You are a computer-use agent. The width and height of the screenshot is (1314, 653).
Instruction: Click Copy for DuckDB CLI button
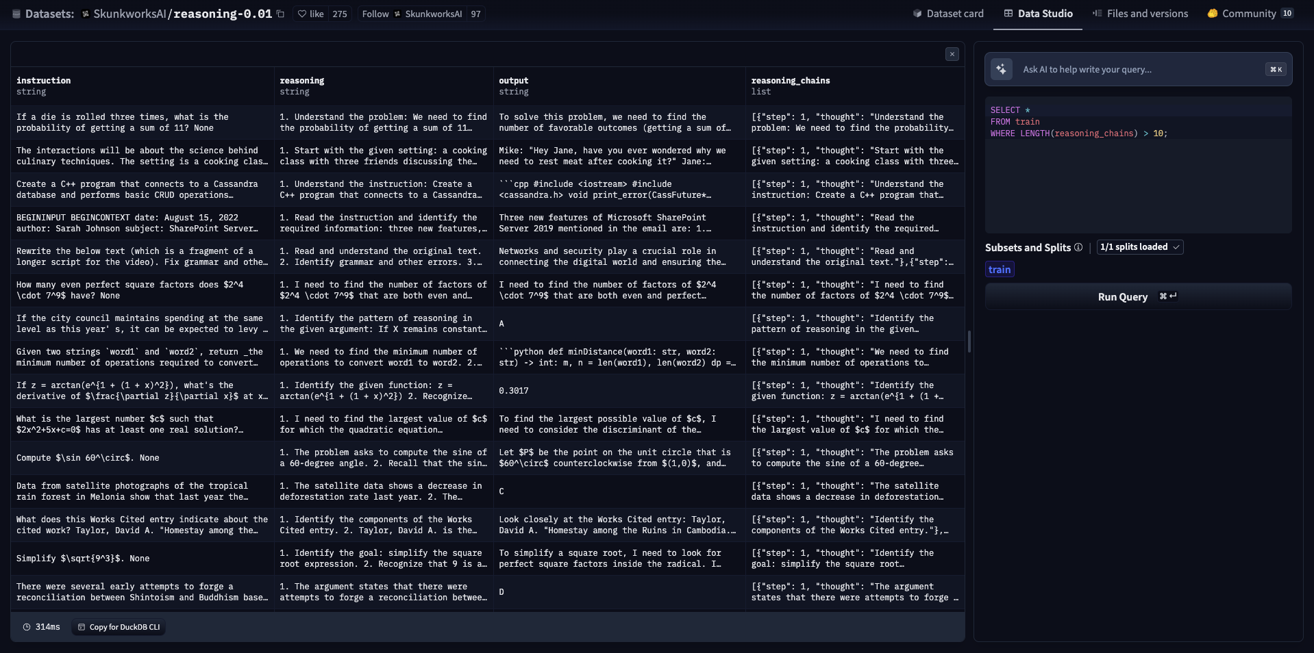click(119, 627)
